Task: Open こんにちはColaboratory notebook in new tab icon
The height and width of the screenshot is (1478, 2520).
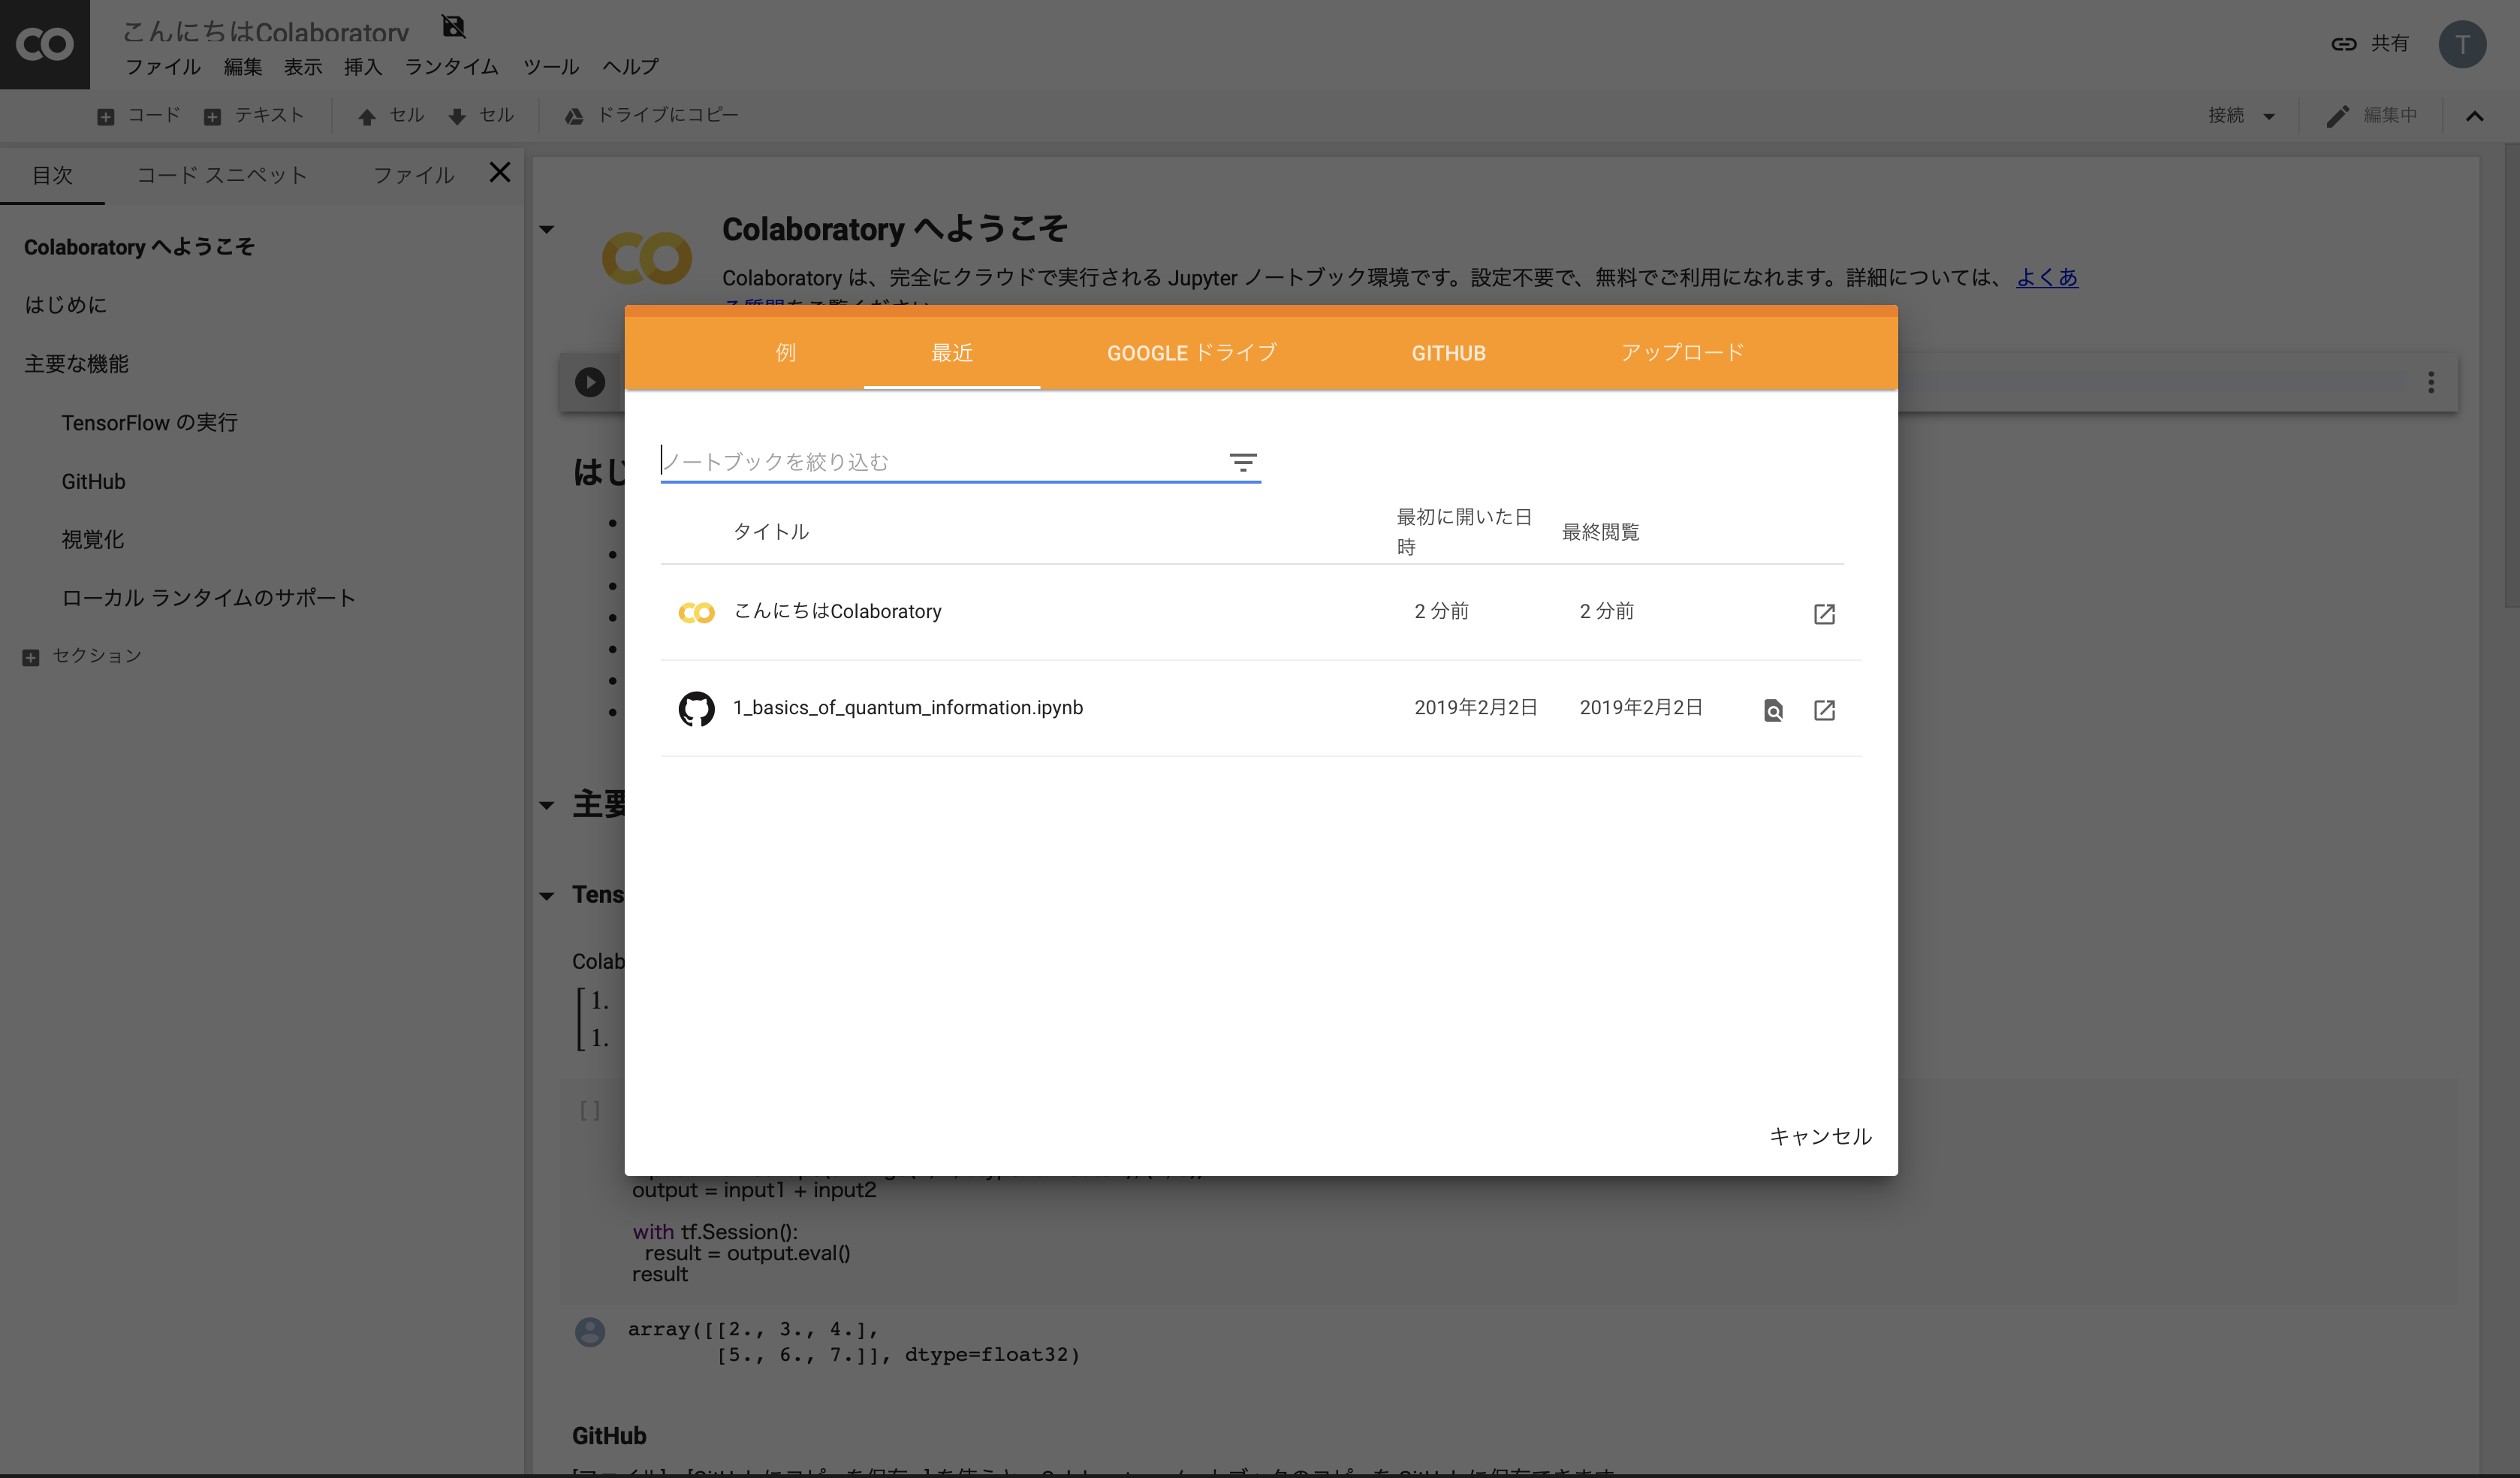Action: pyautogui.click(x=1824, y=613)
